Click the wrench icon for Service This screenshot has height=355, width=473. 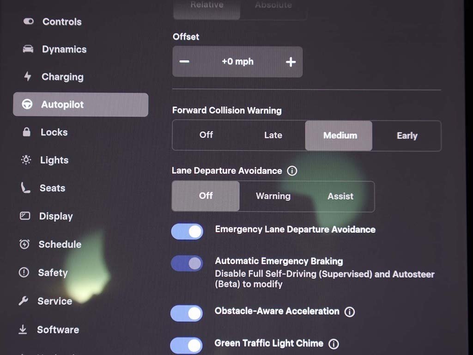[x=24, y=301]
